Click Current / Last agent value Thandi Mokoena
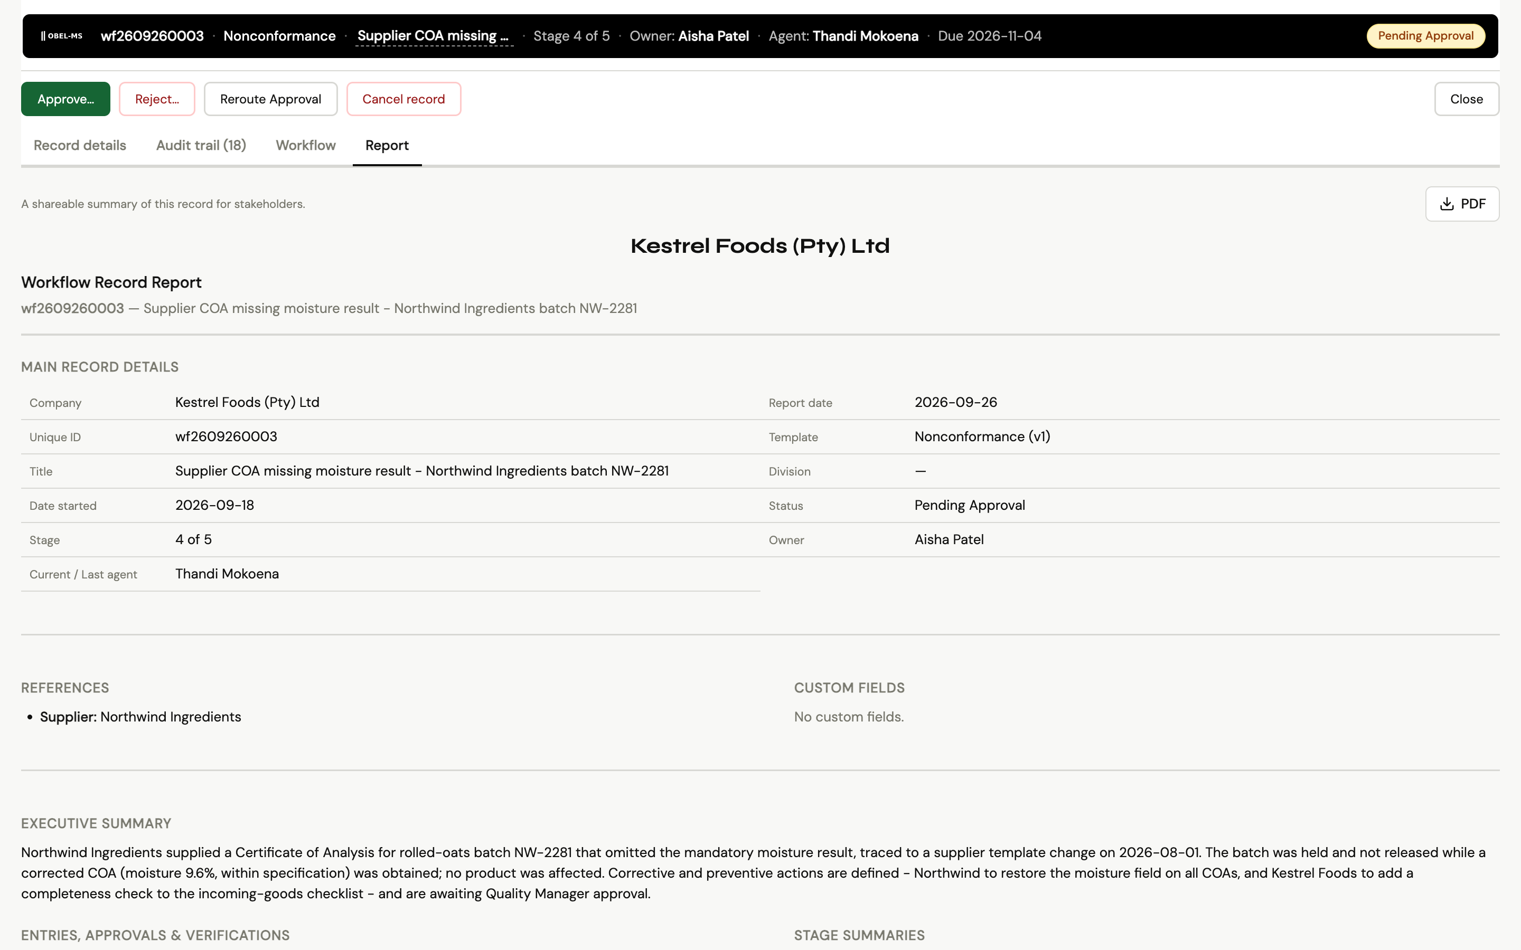 pyautogui.click(x=227, y=574)
